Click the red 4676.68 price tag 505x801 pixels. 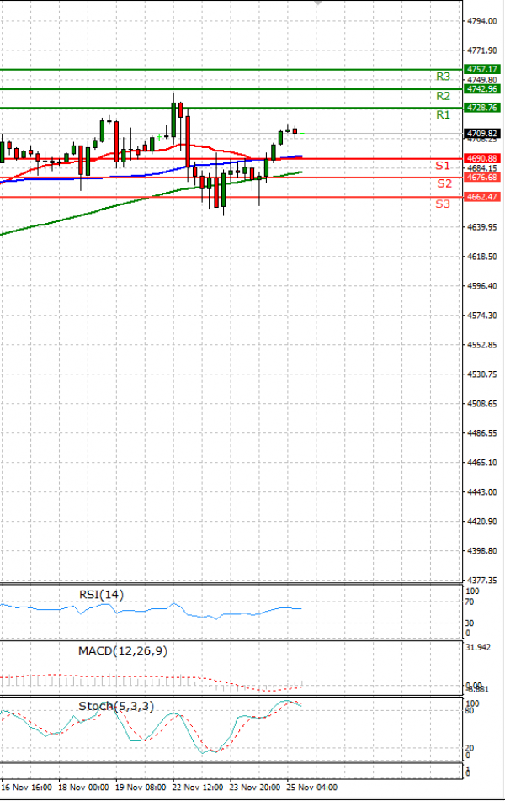coord(481,178)
